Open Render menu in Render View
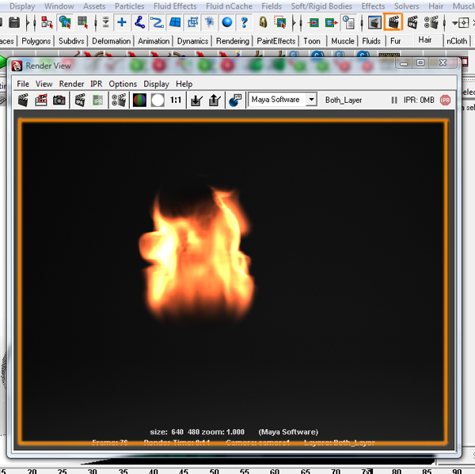This screenshot has width=475, height=474. (71, 84)
